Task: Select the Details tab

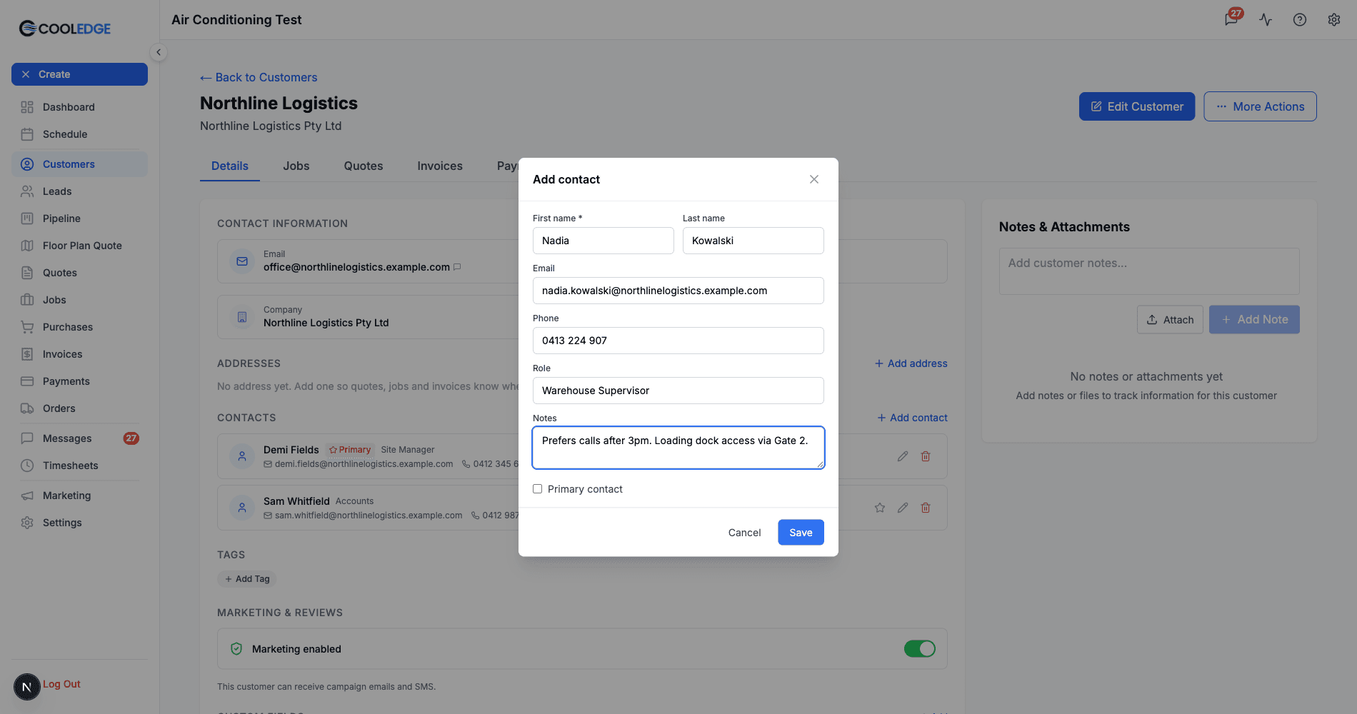Action: [x=230, y=166]
